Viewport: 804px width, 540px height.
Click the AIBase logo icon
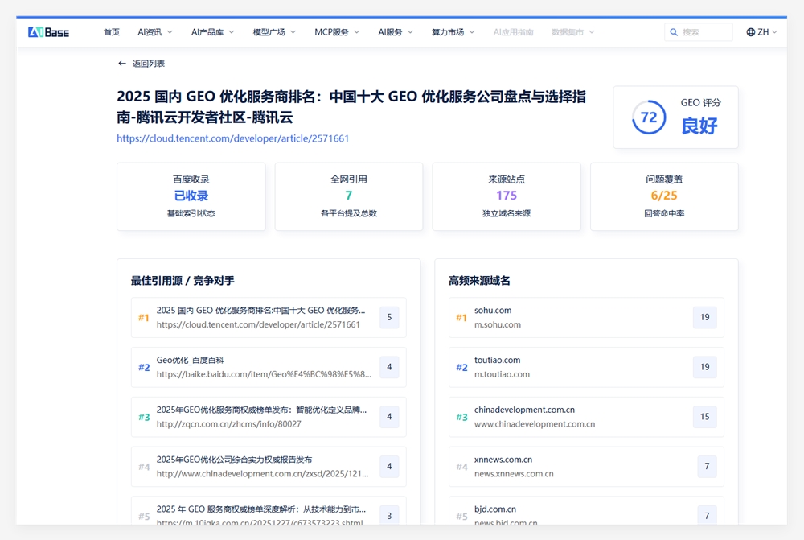point(38,31)
